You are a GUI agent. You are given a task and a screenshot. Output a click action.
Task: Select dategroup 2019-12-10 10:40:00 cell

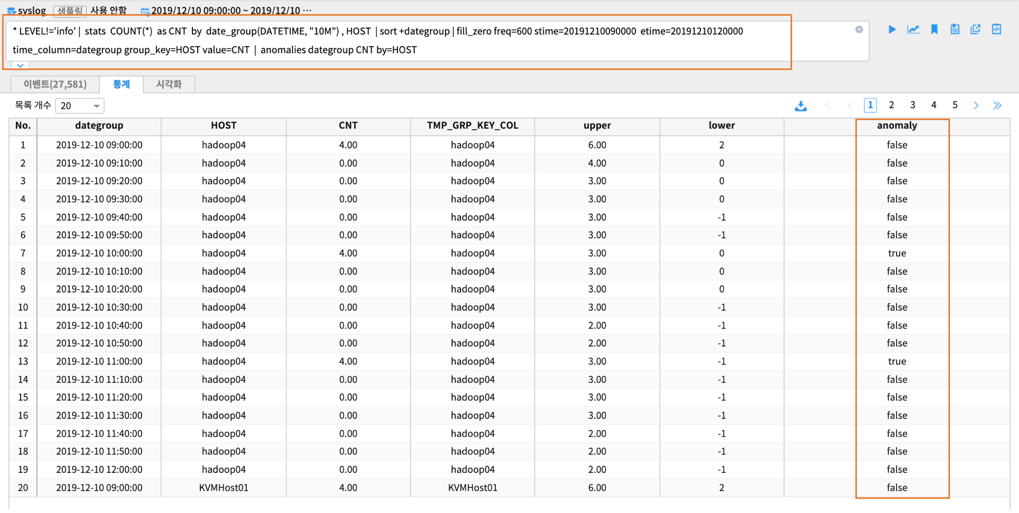99,325
